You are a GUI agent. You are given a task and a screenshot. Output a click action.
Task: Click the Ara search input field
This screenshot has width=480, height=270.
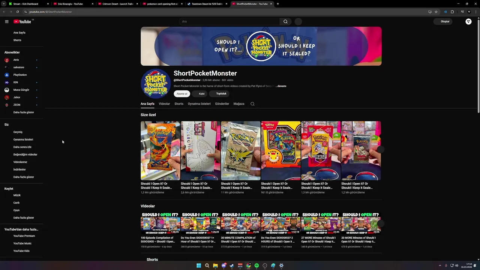[229, 22]
